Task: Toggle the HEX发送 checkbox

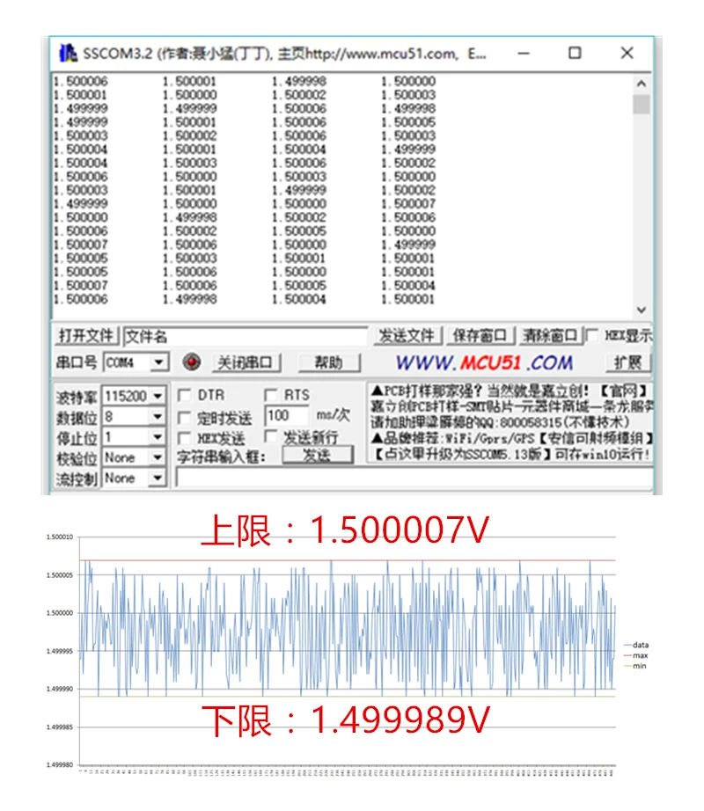Action: 184,439
